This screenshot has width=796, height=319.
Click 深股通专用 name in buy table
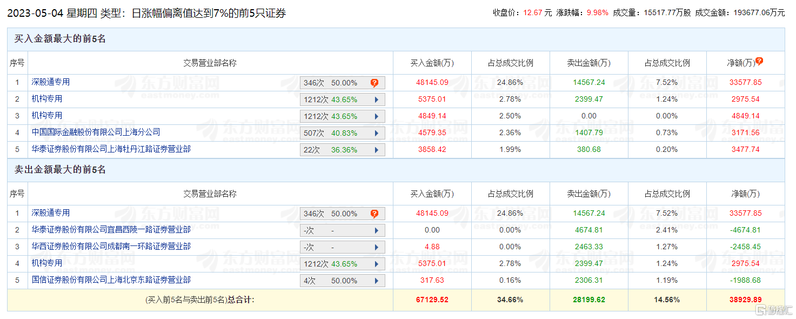point(50,82)
